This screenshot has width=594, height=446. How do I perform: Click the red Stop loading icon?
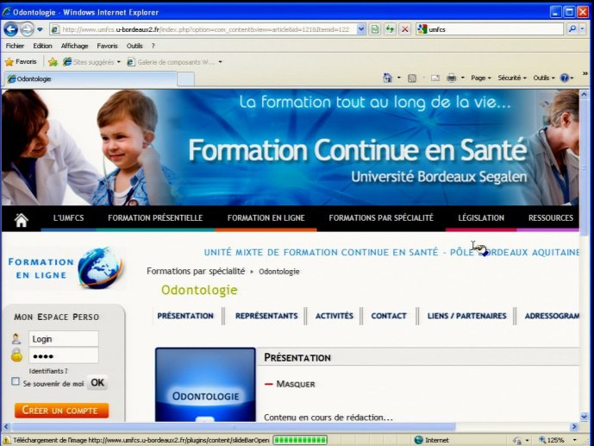[405, 29]
